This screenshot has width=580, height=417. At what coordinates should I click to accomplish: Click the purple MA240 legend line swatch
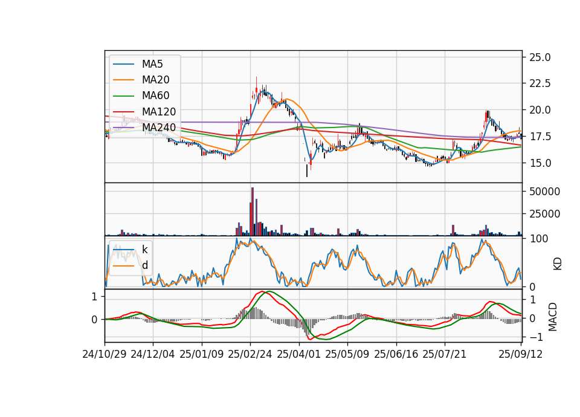tap(123, 128)
